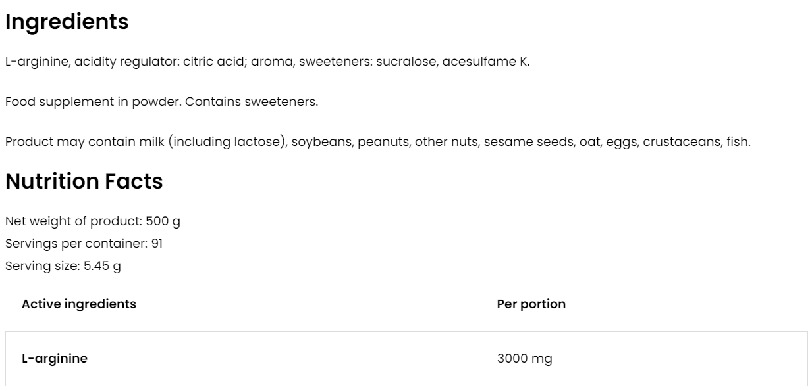Click the Ingredients heading
Screen dimensions: 812x391
(67, 22)
